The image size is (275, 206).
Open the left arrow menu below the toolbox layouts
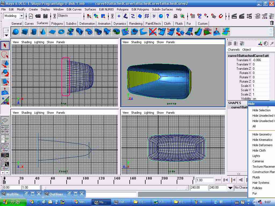coord(3,173)
